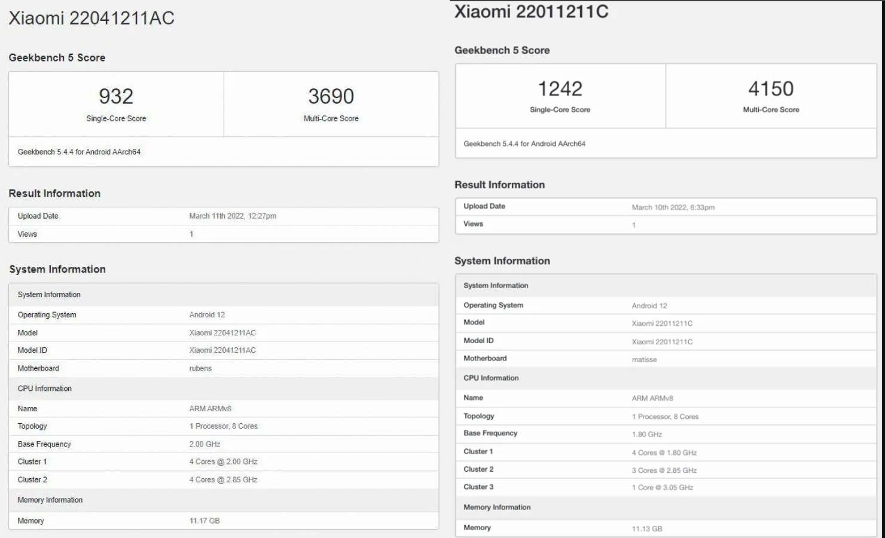Click Cluster 2 value 4 Cores @ 2.85 GHz
The height and width of the screenshot is (538, 885).
(223, 479)
